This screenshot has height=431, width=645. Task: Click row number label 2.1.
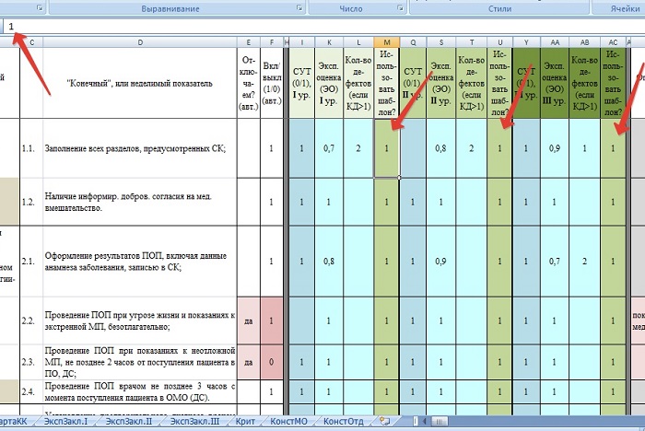tap(31, 262)
